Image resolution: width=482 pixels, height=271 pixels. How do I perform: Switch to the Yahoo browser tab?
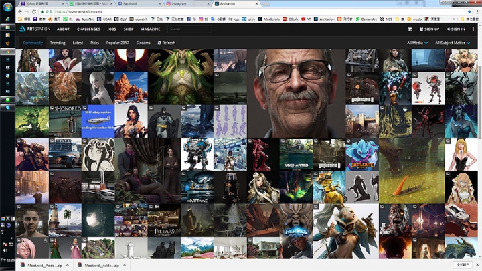click(42, 4)
